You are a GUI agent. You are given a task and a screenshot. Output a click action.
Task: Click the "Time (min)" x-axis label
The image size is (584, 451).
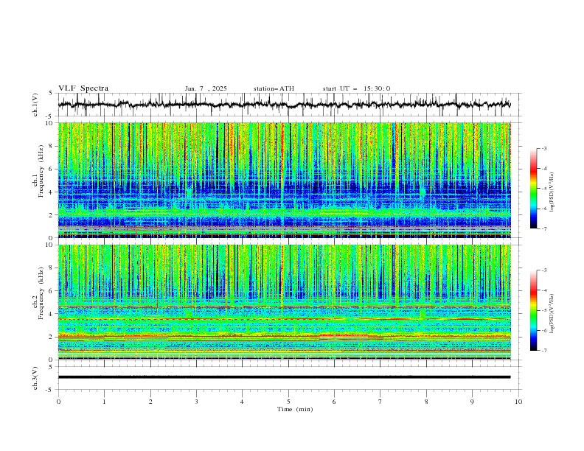[x=295, y=409]
